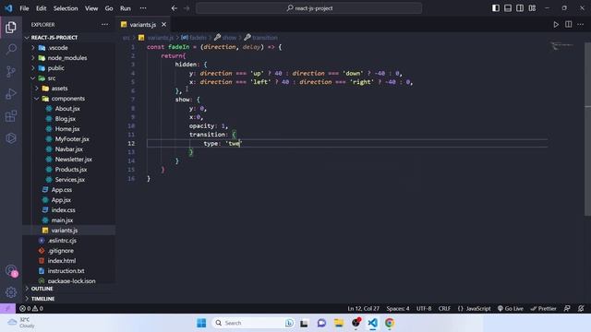591x332 pixels.
Task: Open Customize Layout icon
Action: [532, 8]
